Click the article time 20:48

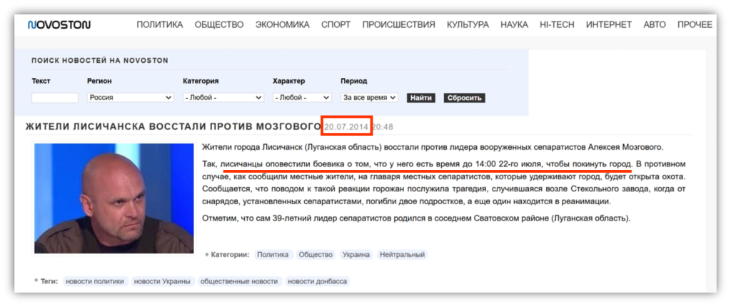[383, 127]
